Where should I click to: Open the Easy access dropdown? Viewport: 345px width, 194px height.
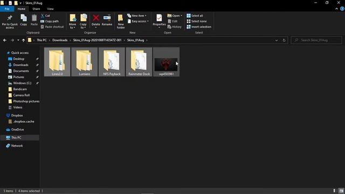[x=138, y=21]
